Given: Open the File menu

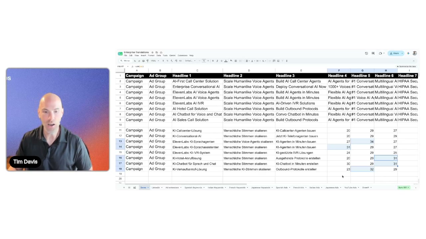Looking at the screenshot, I should 125,55.
